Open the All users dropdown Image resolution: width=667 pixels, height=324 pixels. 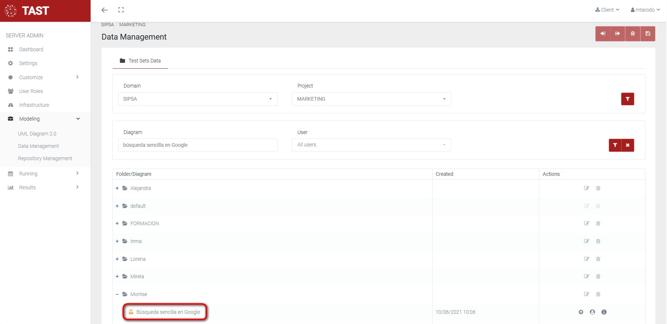[371, 145]
